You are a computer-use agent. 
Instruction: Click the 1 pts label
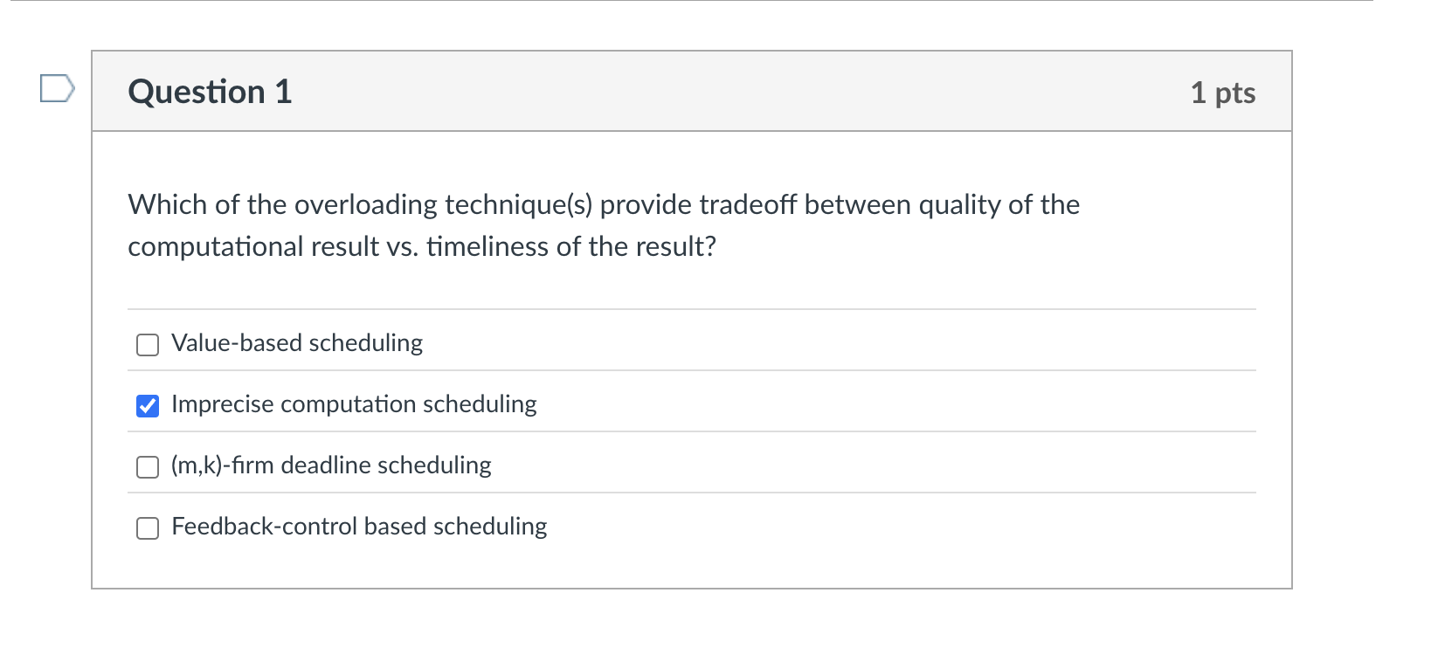(1224, 92)
